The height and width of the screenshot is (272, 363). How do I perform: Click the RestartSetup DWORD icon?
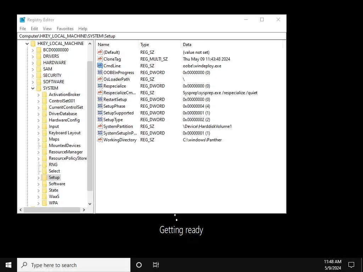pos(100,100)
